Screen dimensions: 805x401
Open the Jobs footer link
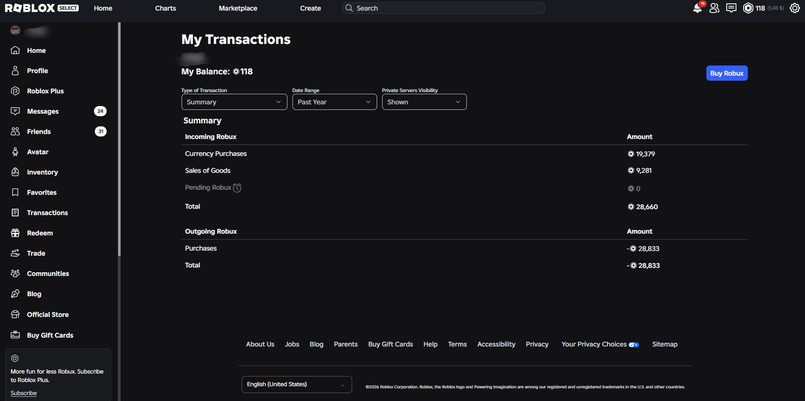292,344
